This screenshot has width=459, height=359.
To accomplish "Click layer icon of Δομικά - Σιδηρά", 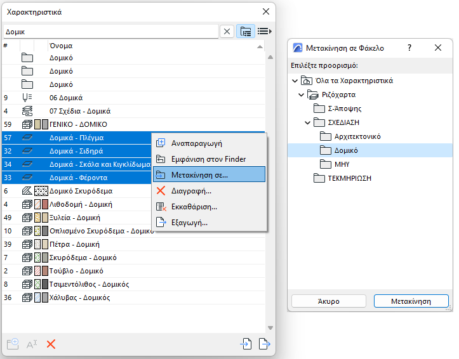I will click(27, 151).
